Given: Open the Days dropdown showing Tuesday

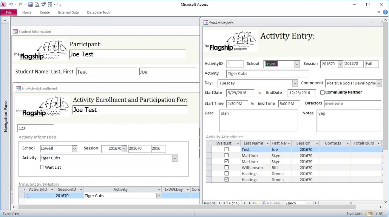Looking at the screenshot, I should click(x=295, y=83).
